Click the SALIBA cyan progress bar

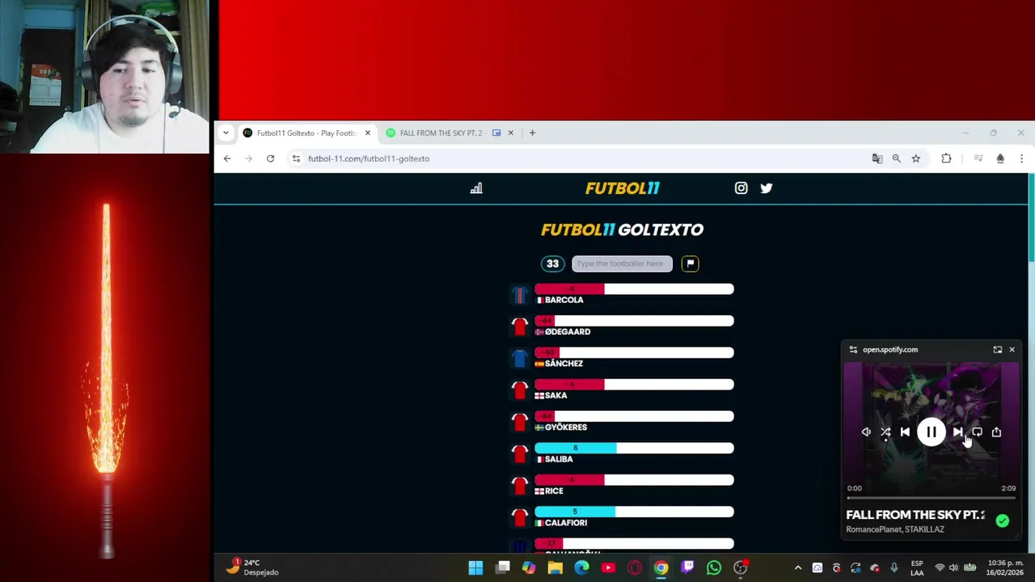tap(576, 449)
